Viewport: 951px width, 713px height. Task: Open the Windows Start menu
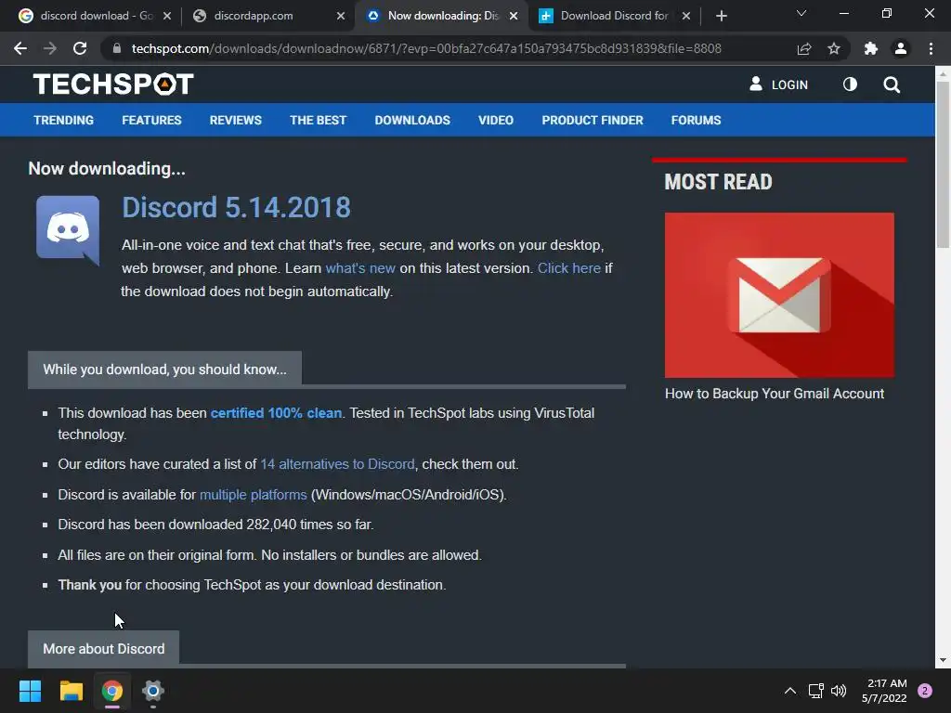tap(30, 691)
